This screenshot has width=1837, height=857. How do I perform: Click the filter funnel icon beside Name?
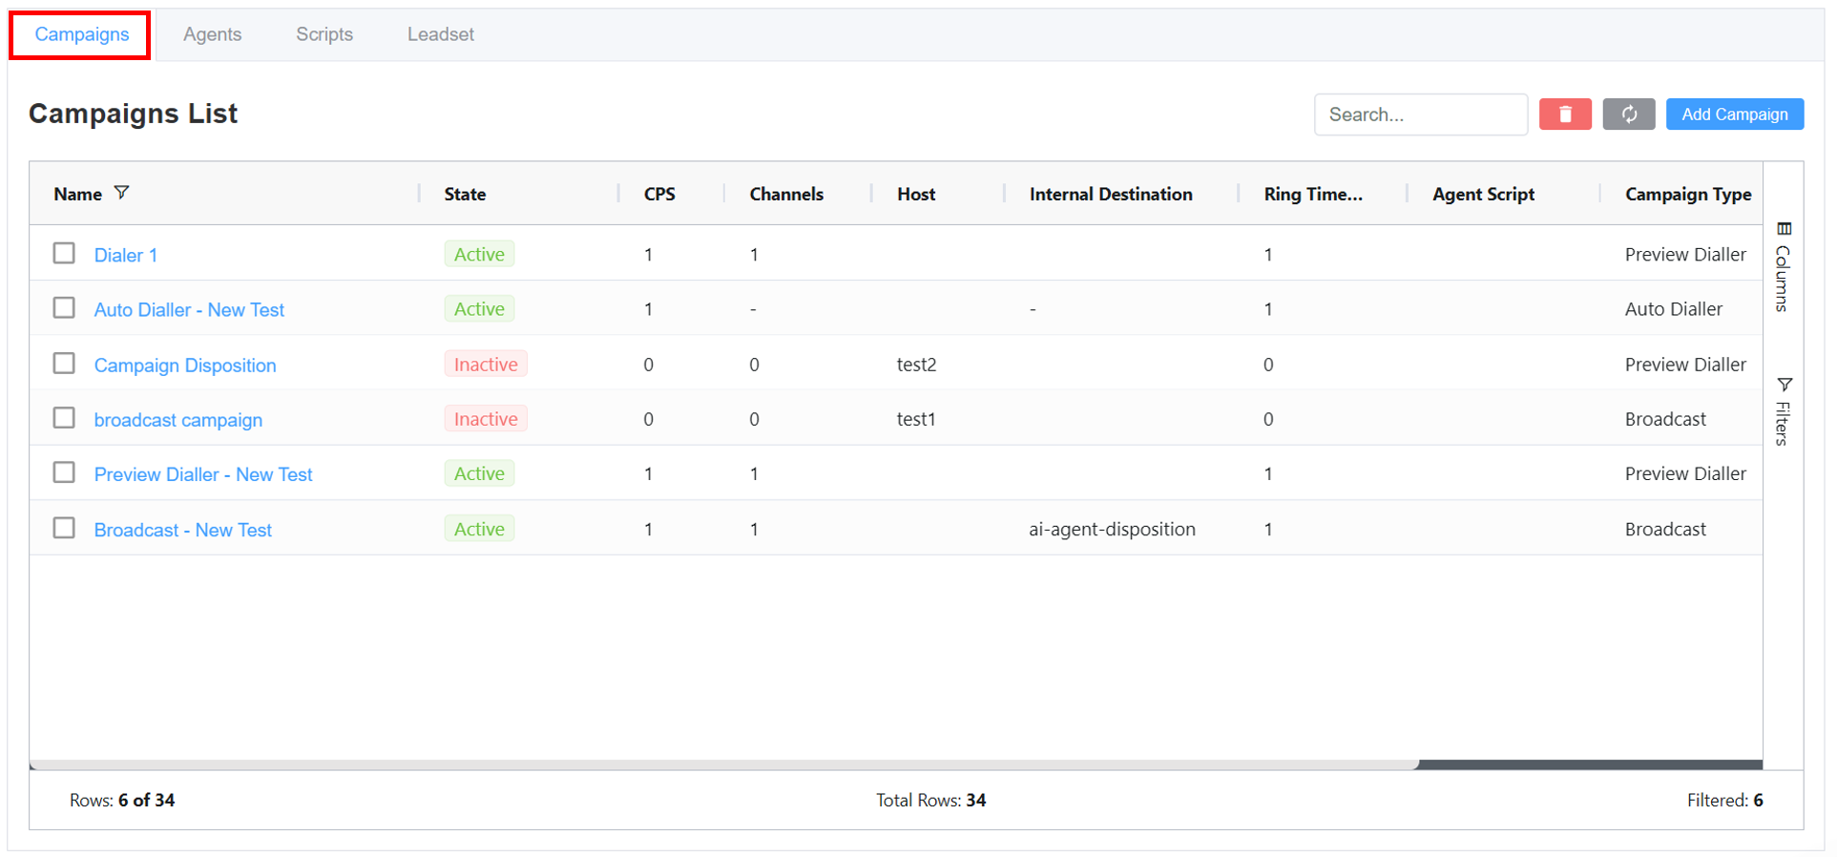[121, 193]
